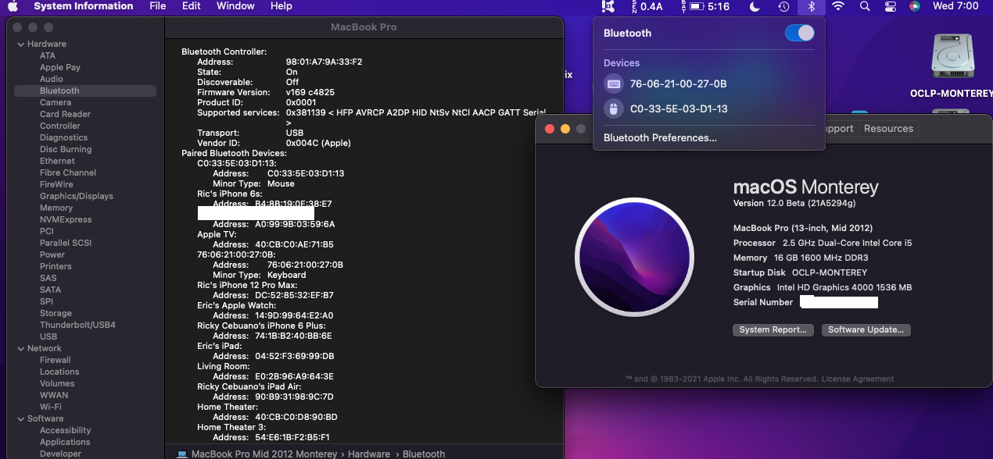The image size is (993, 459).
Task: Click the Time Machine menu bar icon
Action: click(783, 6)
